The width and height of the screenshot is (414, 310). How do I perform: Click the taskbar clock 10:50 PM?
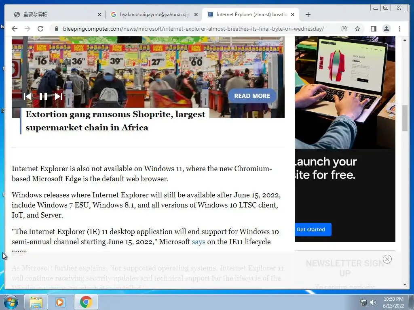(393, 302)
